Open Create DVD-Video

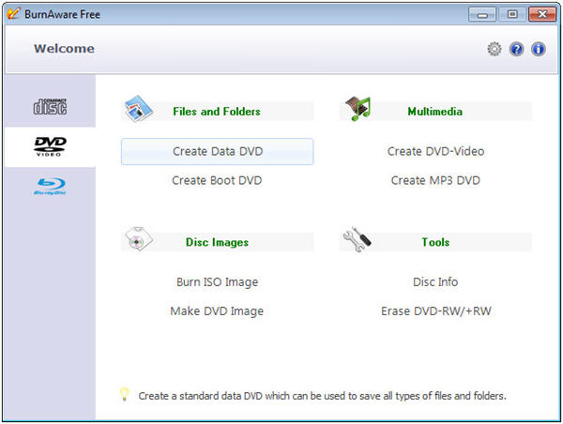(x=435, y=151)
